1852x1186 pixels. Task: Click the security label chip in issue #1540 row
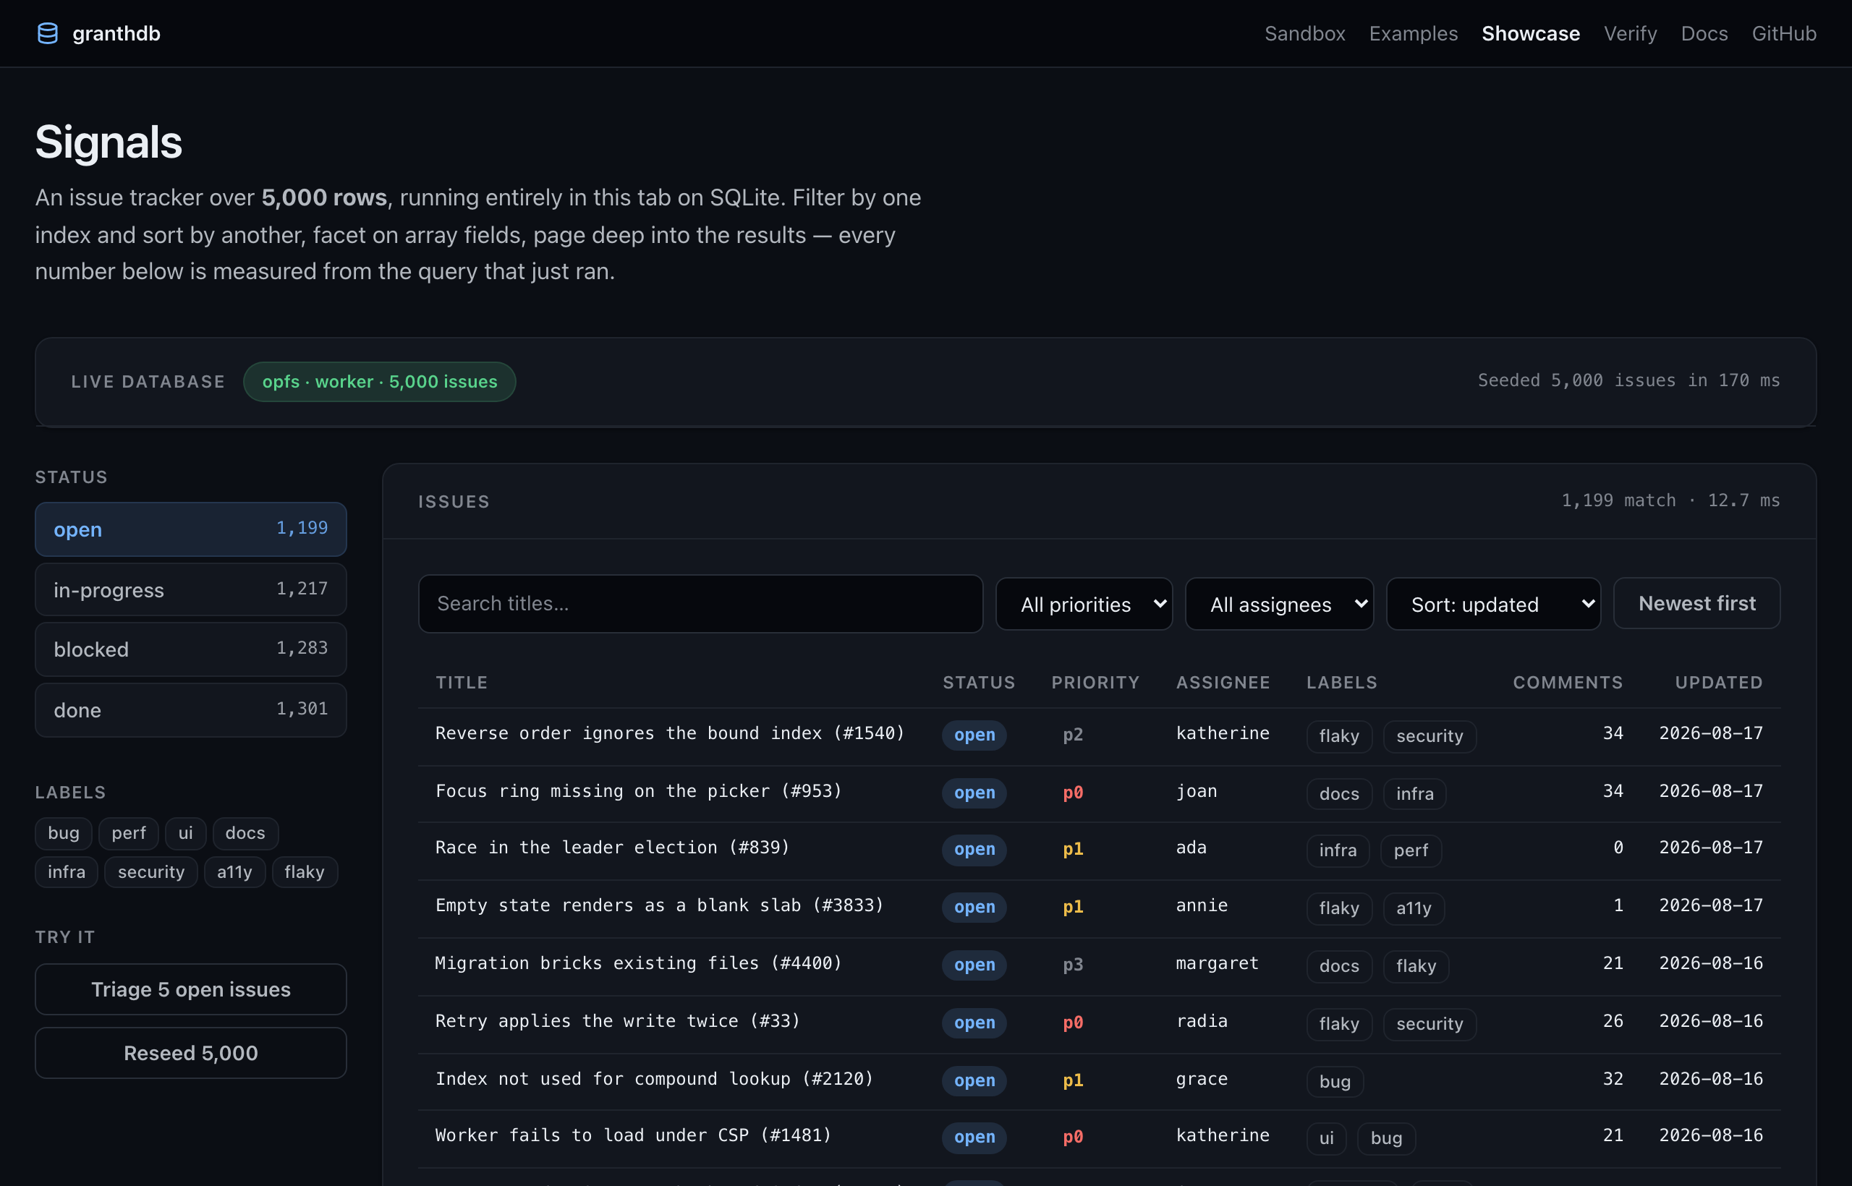[1429, 736]
